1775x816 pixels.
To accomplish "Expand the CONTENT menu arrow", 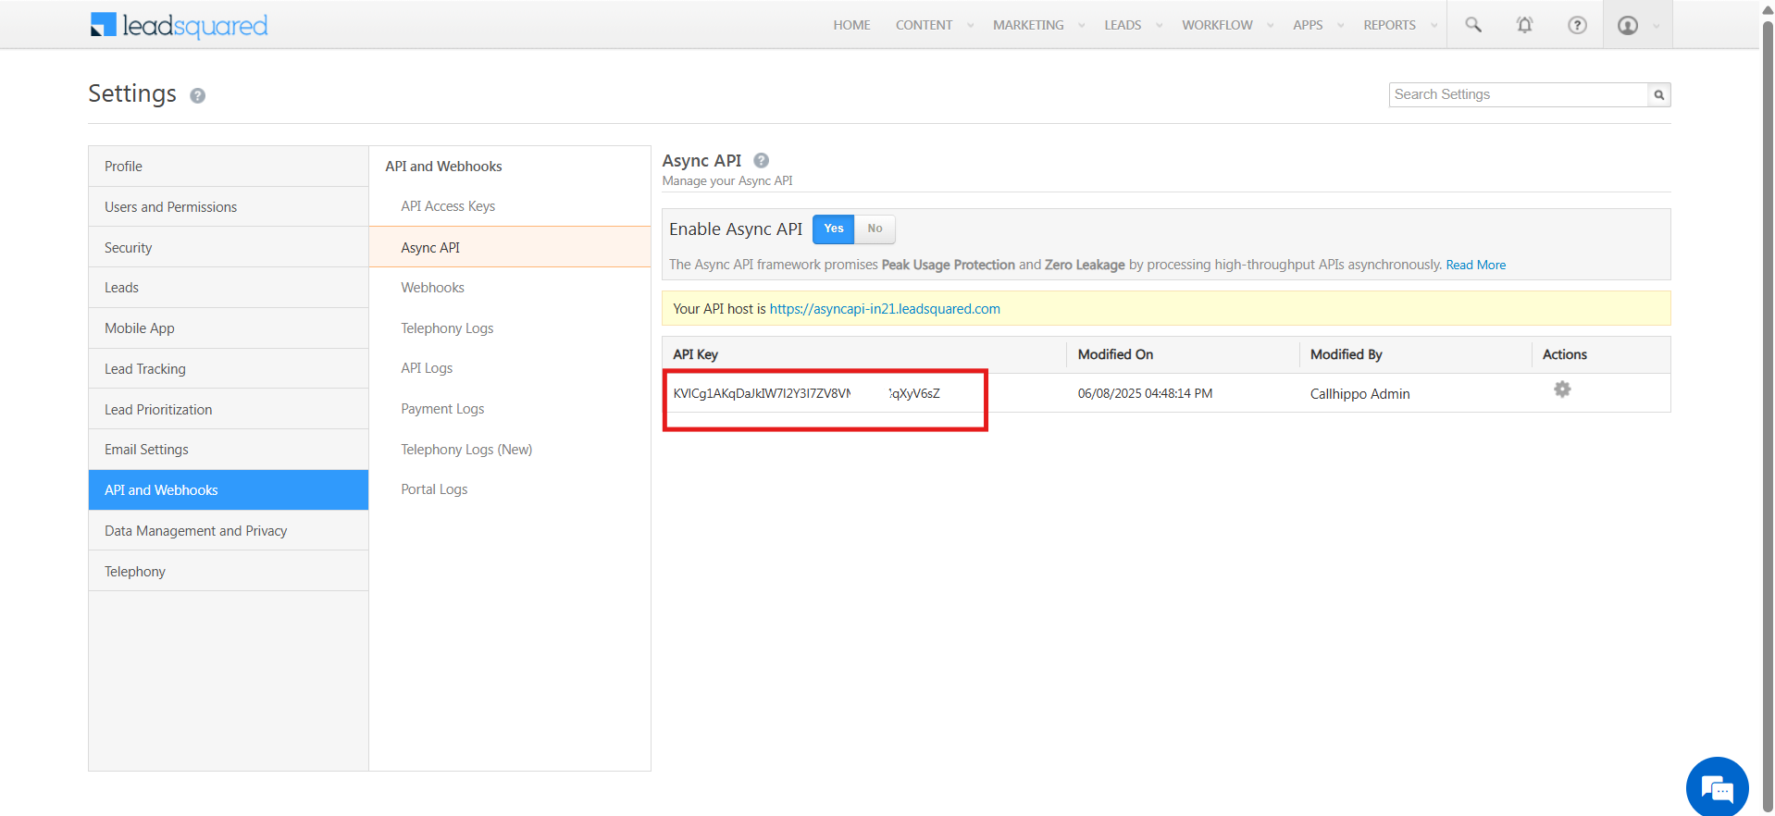I will (x=970, y=26).
